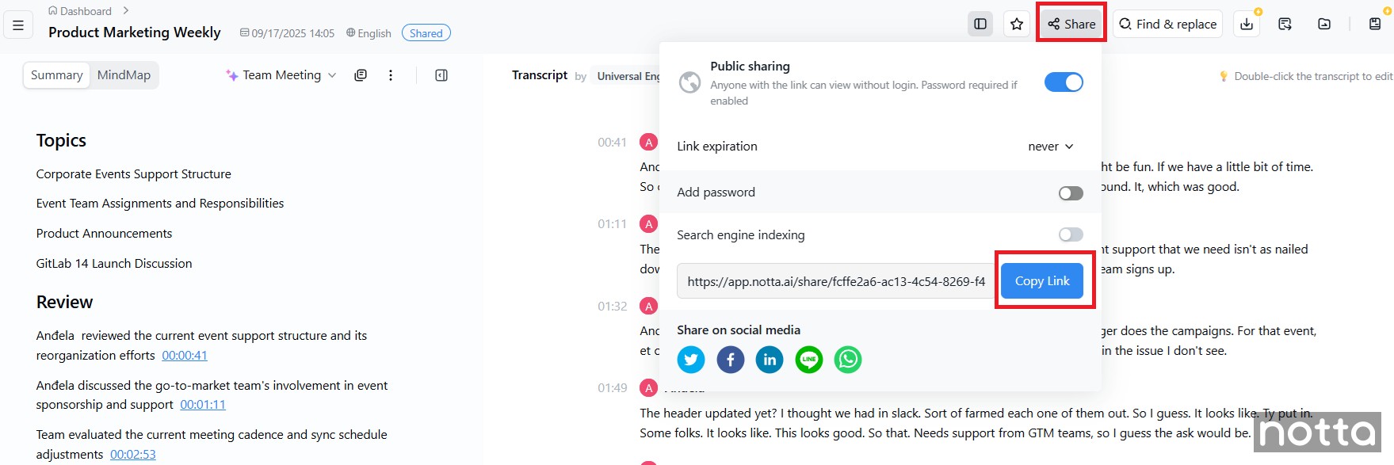Share via LinkedIn icon
This screenshot has height=465, width=1394.
coord(770,360)
